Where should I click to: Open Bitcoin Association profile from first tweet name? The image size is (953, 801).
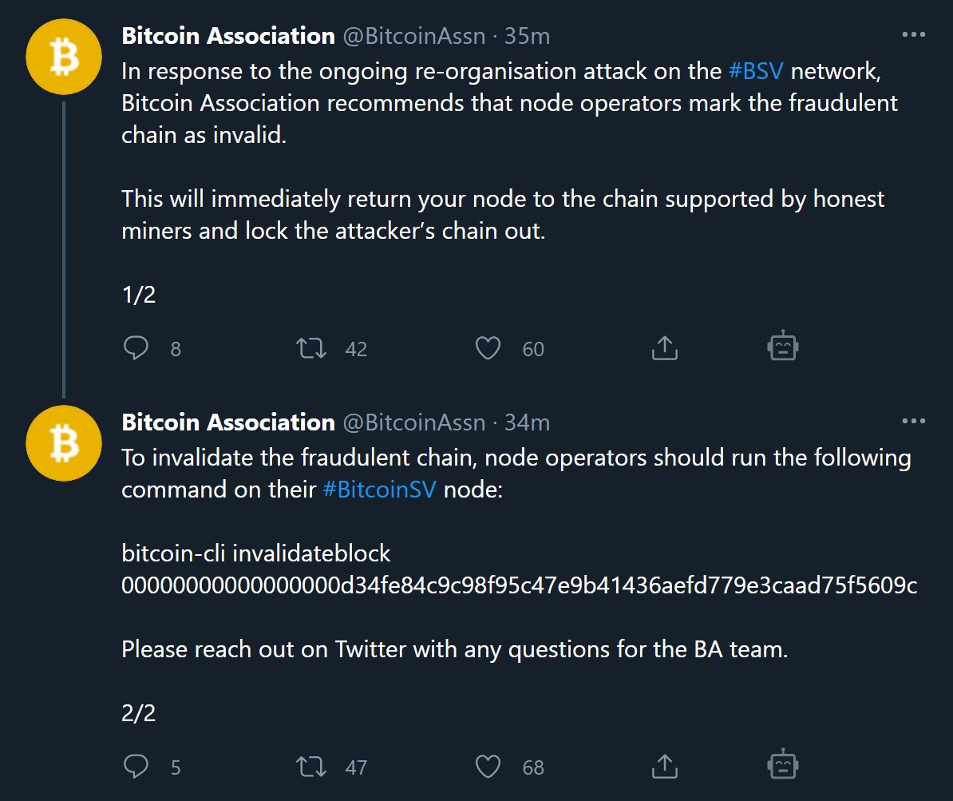(227, 36)
